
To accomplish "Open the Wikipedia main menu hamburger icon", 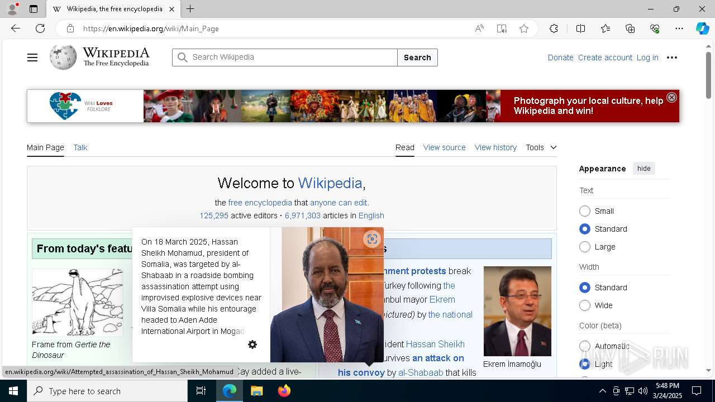I will coord(32,58).
